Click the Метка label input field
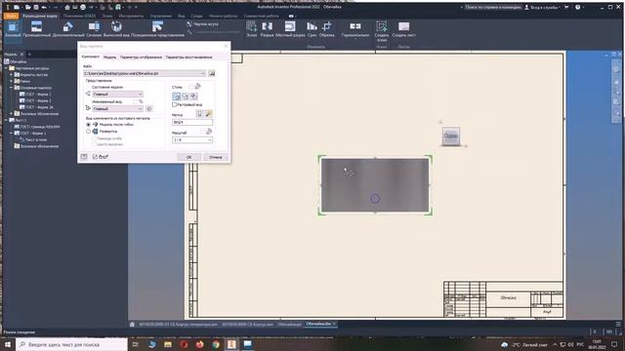This screenshot has height=351, width=625. (192, 122)
